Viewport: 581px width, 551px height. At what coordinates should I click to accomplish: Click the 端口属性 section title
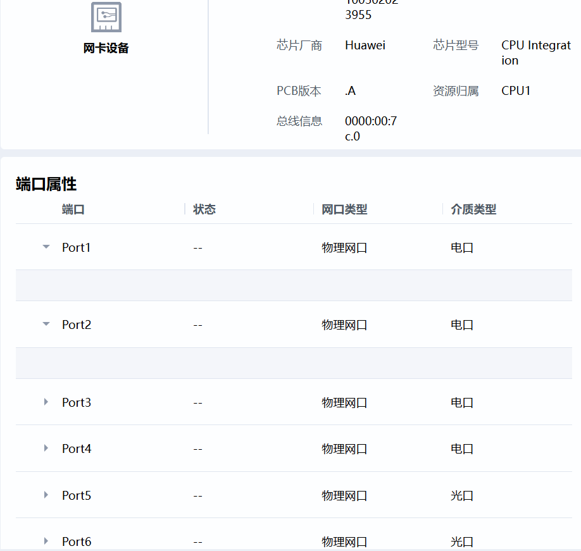tap(46, 184)
